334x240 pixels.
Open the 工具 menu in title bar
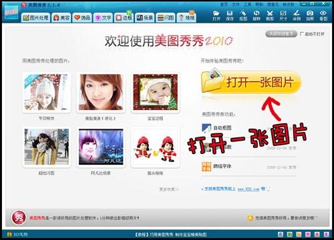coord(247,5)
